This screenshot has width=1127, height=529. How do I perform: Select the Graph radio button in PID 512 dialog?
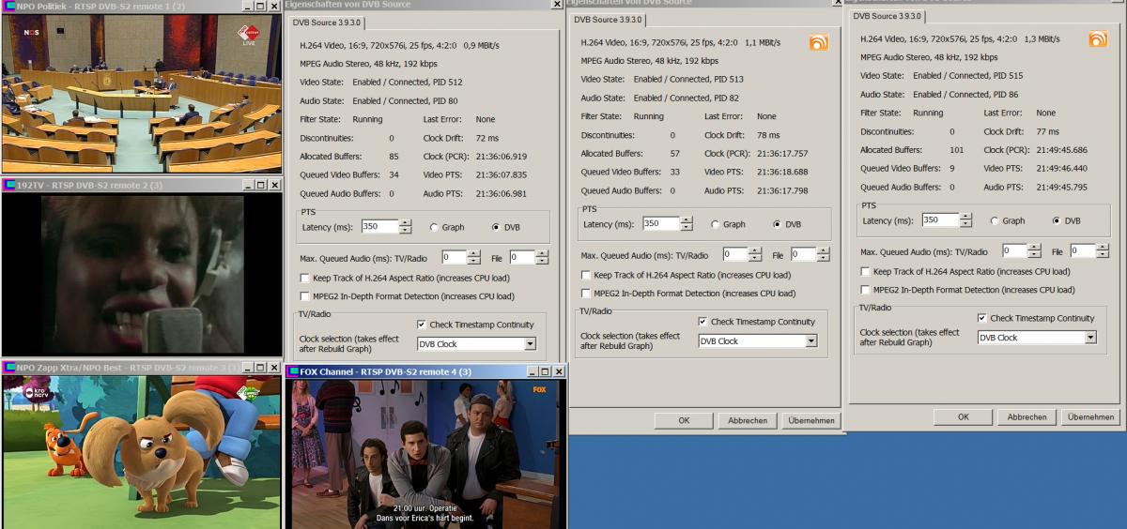(433, 227)
